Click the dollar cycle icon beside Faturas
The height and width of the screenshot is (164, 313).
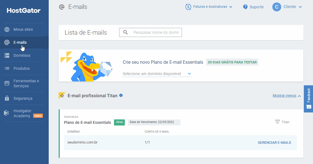coord(188,7)
